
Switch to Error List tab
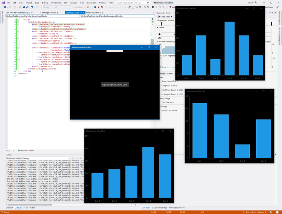pyautogui.click(x=9, y=208)
